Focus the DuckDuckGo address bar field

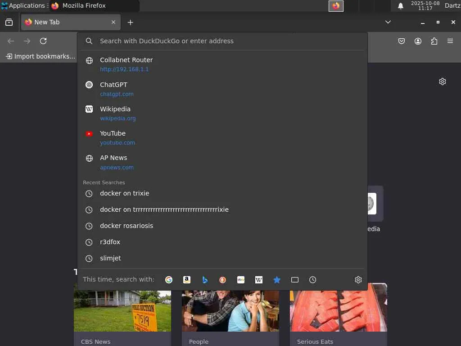coord(222,41)
